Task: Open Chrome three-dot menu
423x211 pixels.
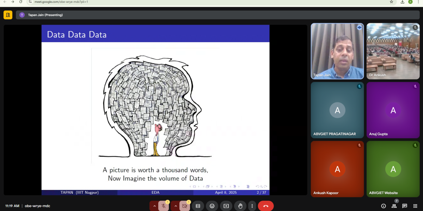Action: (x=418, y=2)
